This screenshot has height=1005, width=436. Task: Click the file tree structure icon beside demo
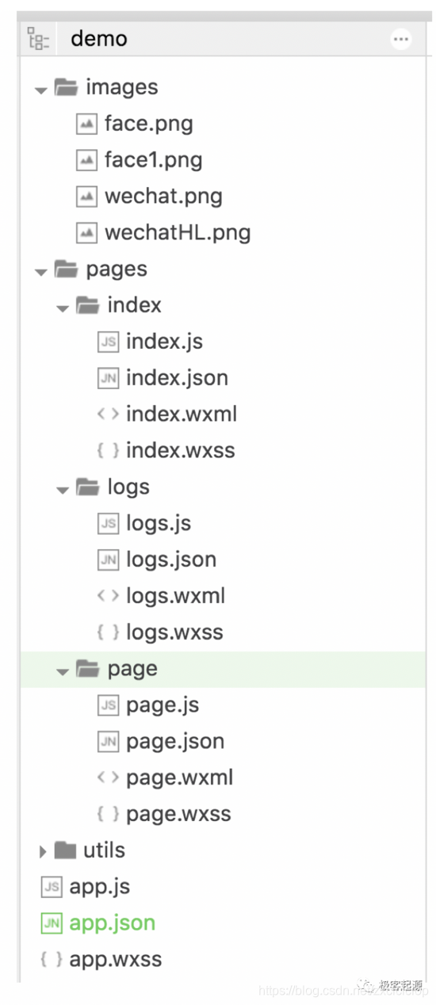coord(37,39)
